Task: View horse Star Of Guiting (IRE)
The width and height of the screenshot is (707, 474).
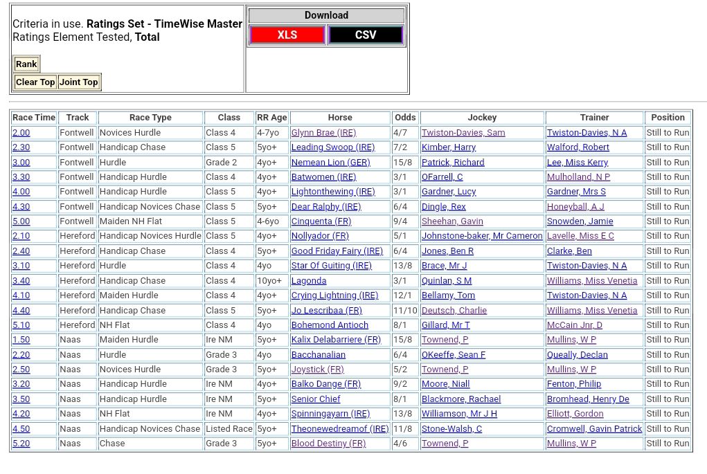Action: coord(331,266)
